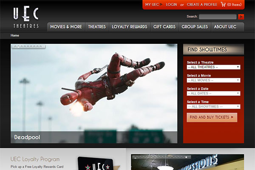Screen dimensions: 255x170
Task: Click the UEC Theatres logo
Action: (x=25, y=18)
